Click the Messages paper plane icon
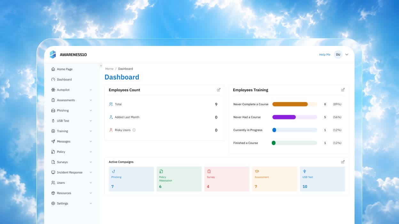The image size is (399, 224). [53, 141]
